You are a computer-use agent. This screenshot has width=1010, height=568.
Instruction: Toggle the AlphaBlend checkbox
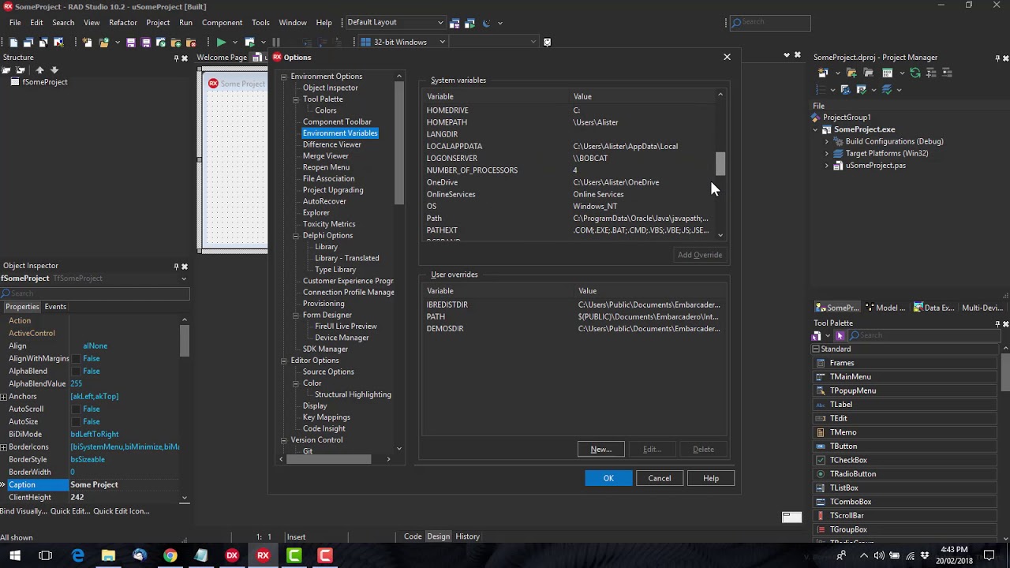(76, 371)
